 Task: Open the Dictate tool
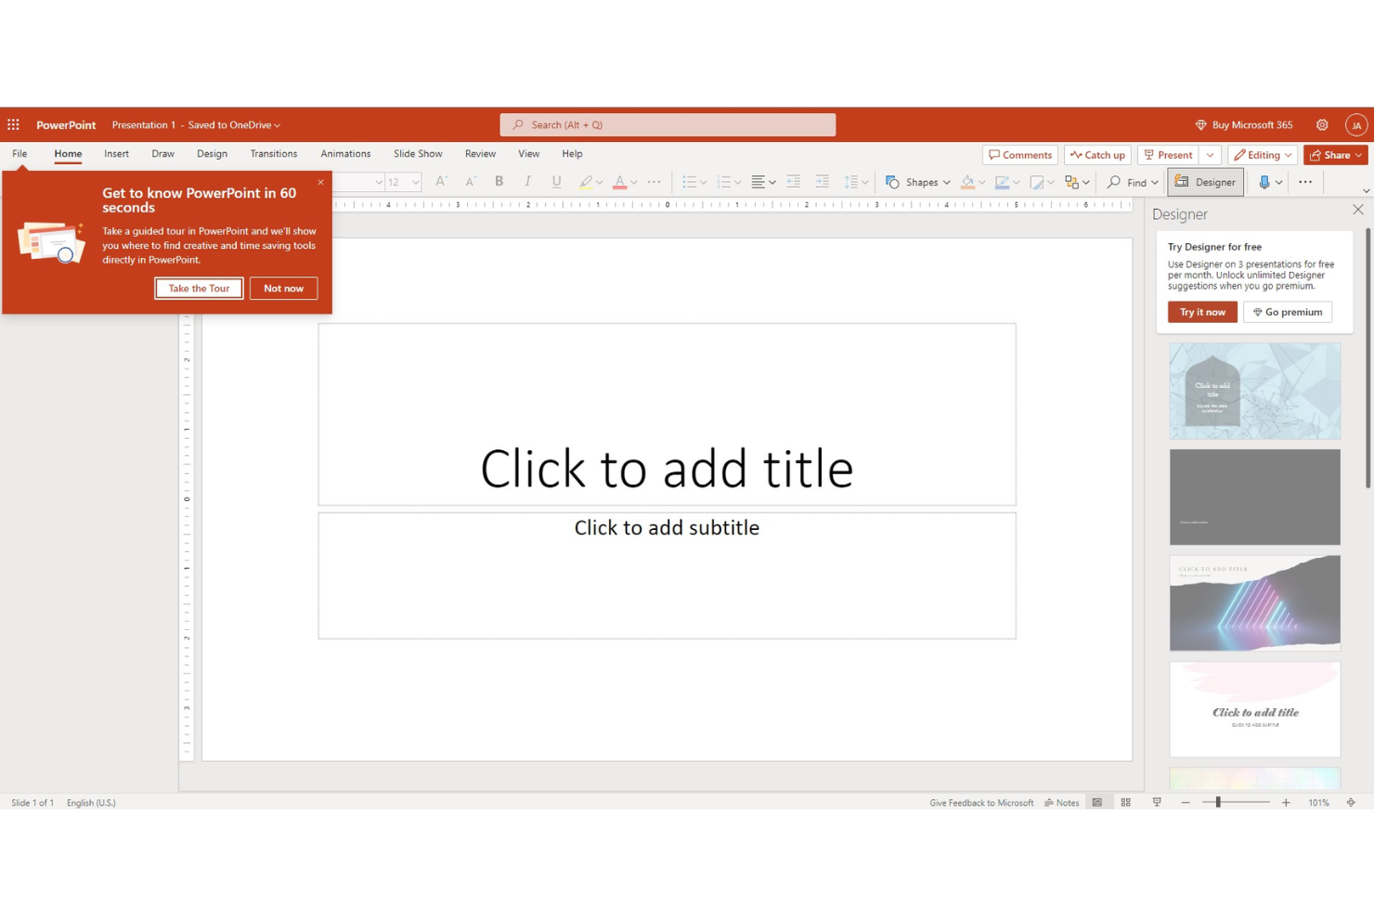coord(1265,182)
